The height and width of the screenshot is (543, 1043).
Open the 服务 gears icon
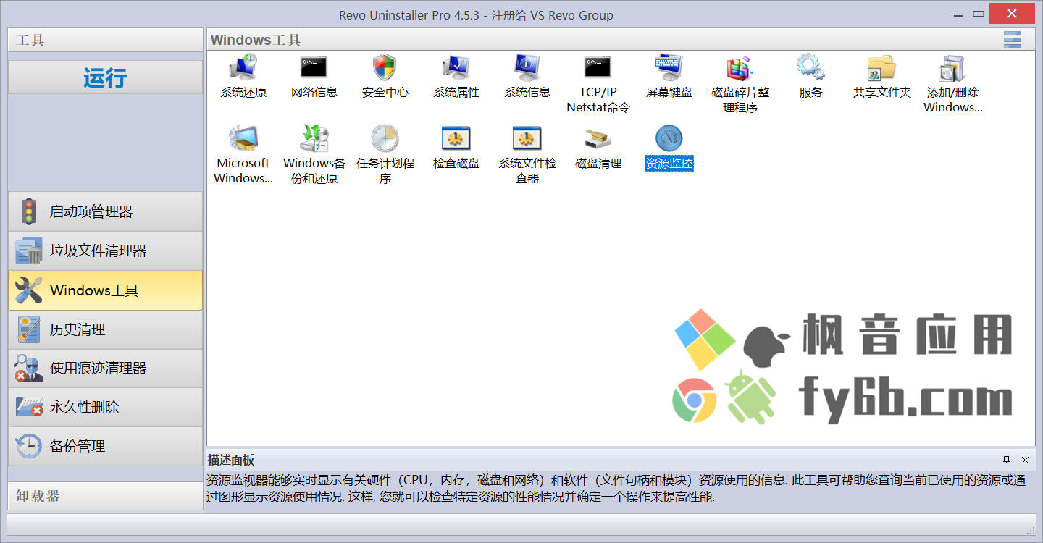pos(811,68)
